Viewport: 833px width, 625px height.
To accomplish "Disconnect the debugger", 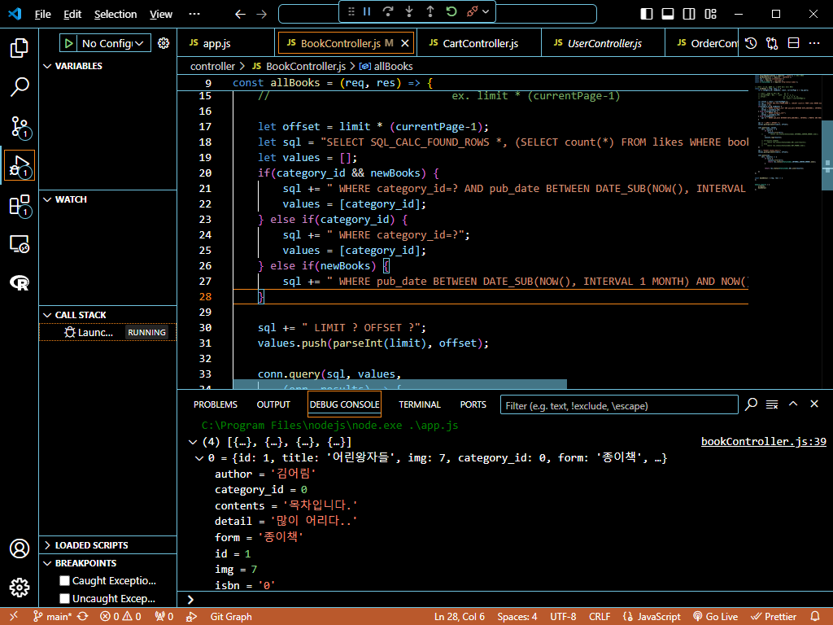I will 472,11.
